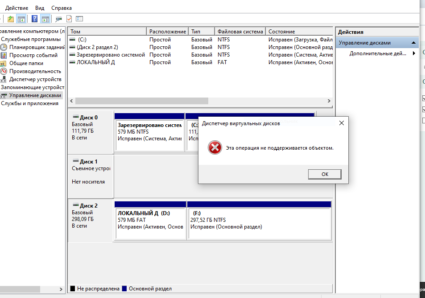Click the volume list scroll-left arrow

pos(71,101)
